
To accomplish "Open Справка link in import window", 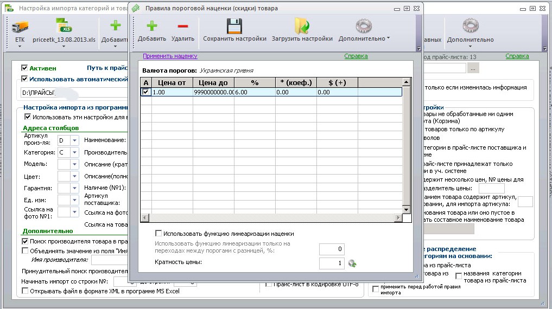I will (x=517, y=56).
